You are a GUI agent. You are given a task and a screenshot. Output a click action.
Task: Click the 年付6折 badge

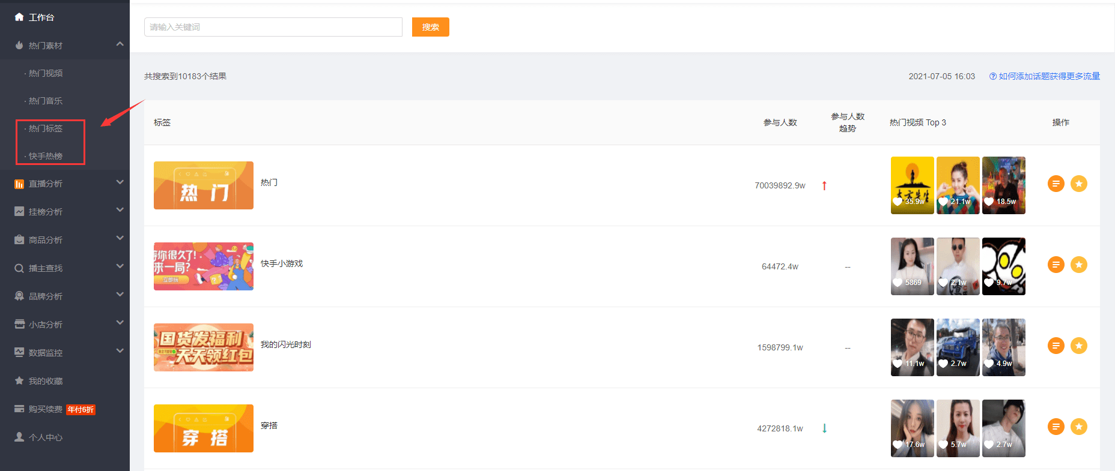81,410
